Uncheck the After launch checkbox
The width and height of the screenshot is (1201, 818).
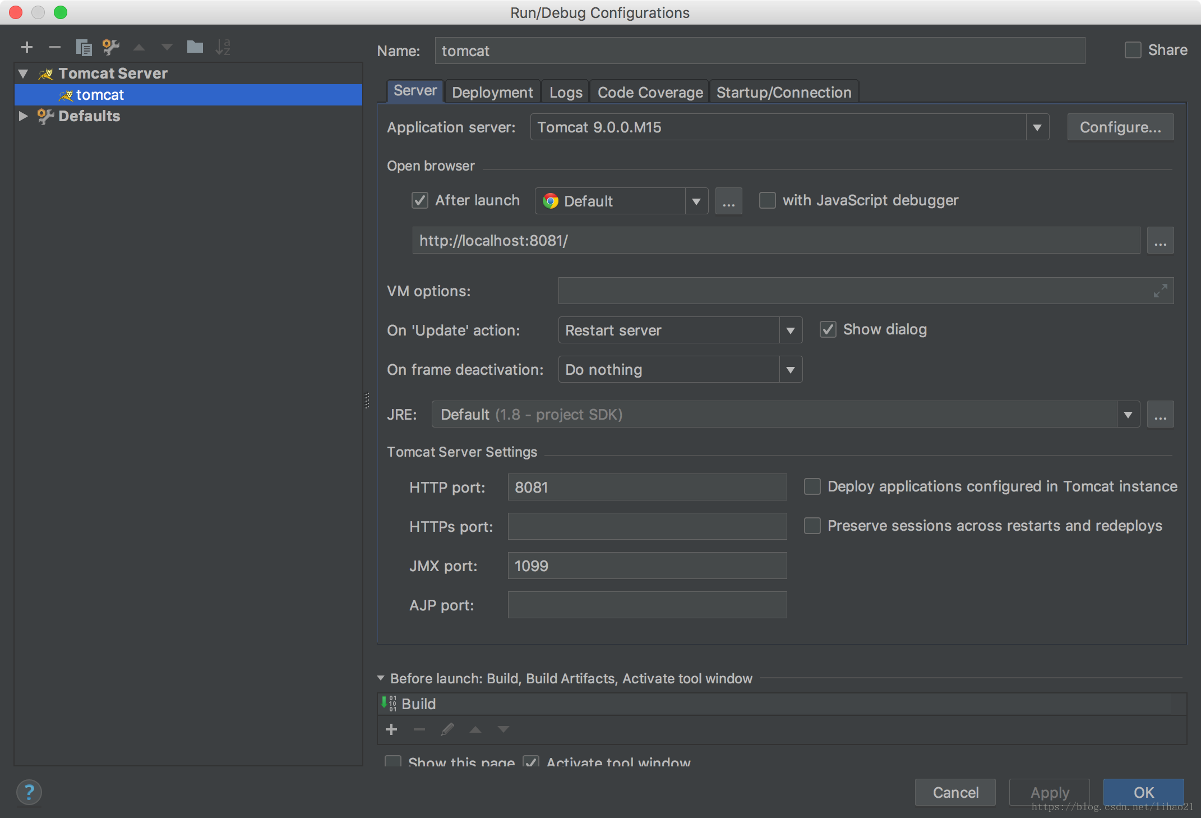(420, 200)
